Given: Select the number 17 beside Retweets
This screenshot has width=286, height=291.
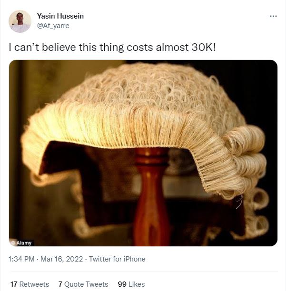Looking at the screenshot, I should (x=14, y=284).
